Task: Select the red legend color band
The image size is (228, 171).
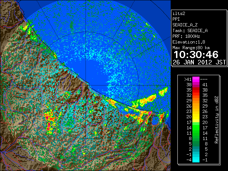Action: click(x=196, y=90)
